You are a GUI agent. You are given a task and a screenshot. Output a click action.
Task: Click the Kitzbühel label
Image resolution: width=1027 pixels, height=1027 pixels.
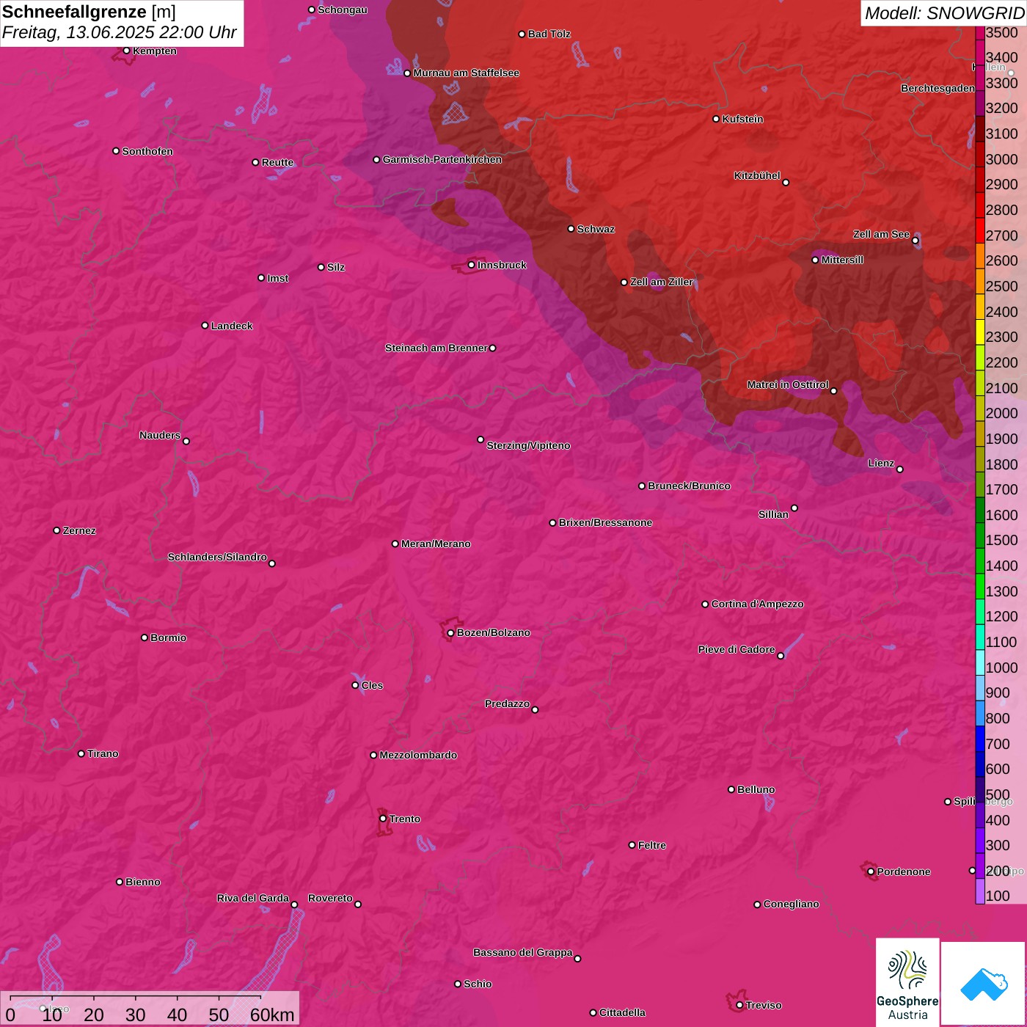757,175
